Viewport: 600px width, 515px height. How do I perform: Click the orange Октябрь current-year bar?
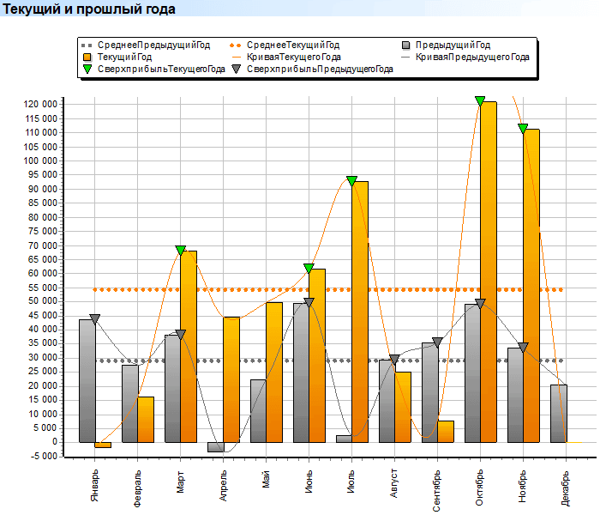tap(489, 272)
